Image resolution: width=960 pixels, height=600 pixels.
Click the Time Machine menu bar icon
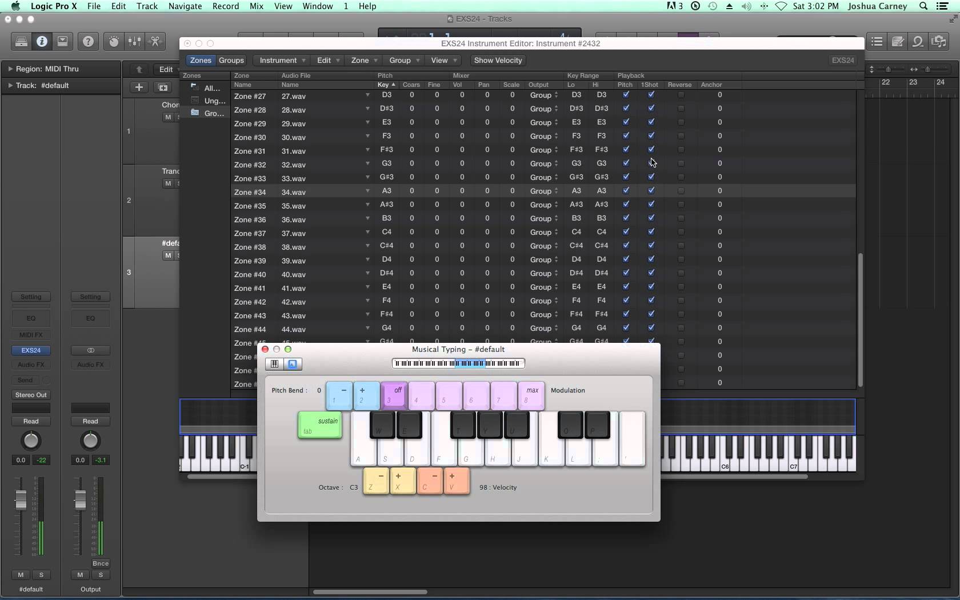(713, 6)
